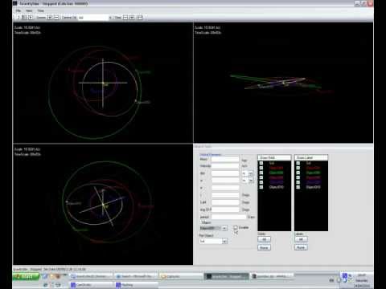The width and height of the screenshot is (386, 289).
Task: Switch to GravitySim taskbar button
Action: (x=226, y=276)
